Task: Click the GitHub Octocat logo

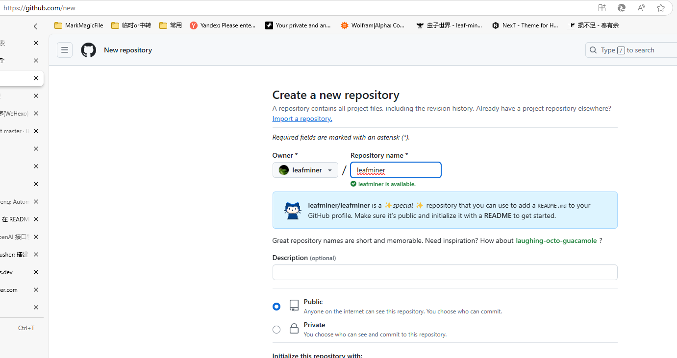Action: click(88, 50)
